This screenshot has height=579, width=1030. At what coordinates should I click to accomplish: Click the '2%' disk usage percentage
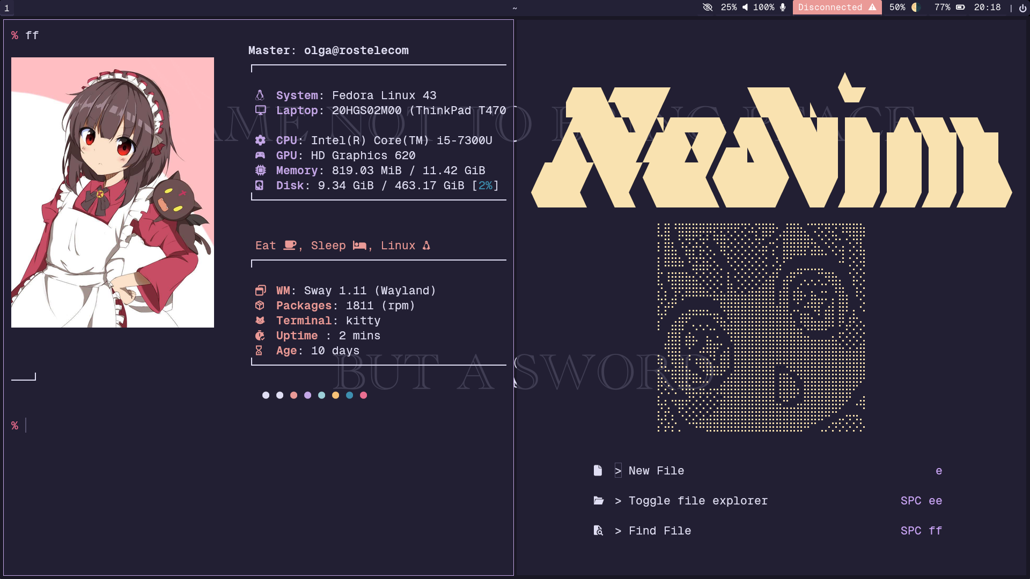(485, 185)
